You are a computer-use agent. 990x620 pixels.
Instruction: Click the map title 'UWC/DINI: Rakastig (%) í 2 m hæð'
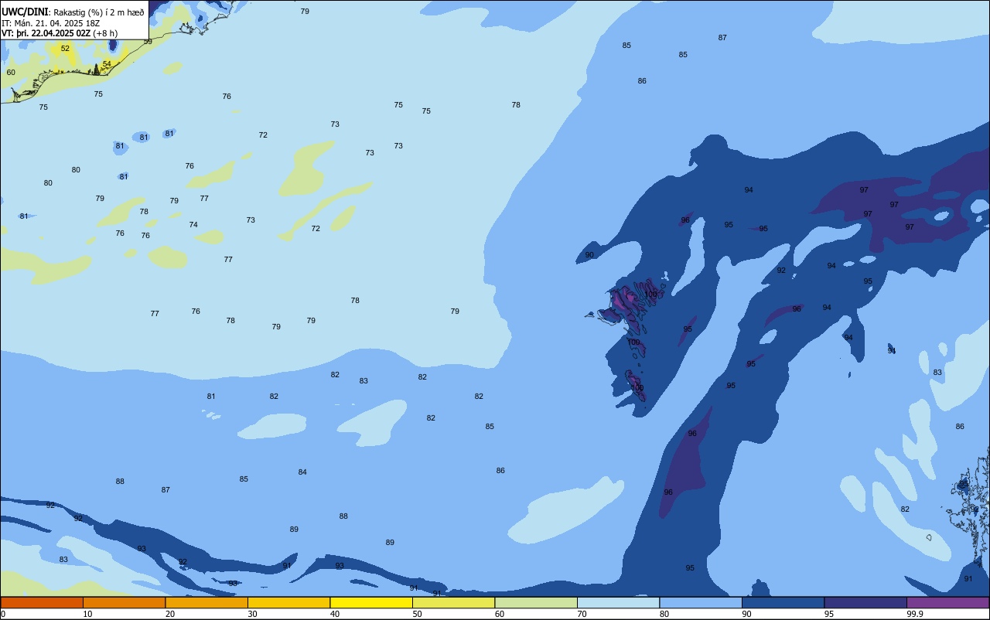(73, 12)
